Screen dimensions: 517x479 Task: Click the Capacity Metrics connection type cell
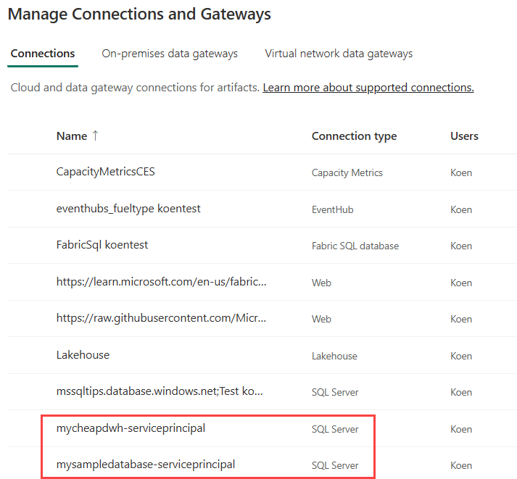point(347,173)
